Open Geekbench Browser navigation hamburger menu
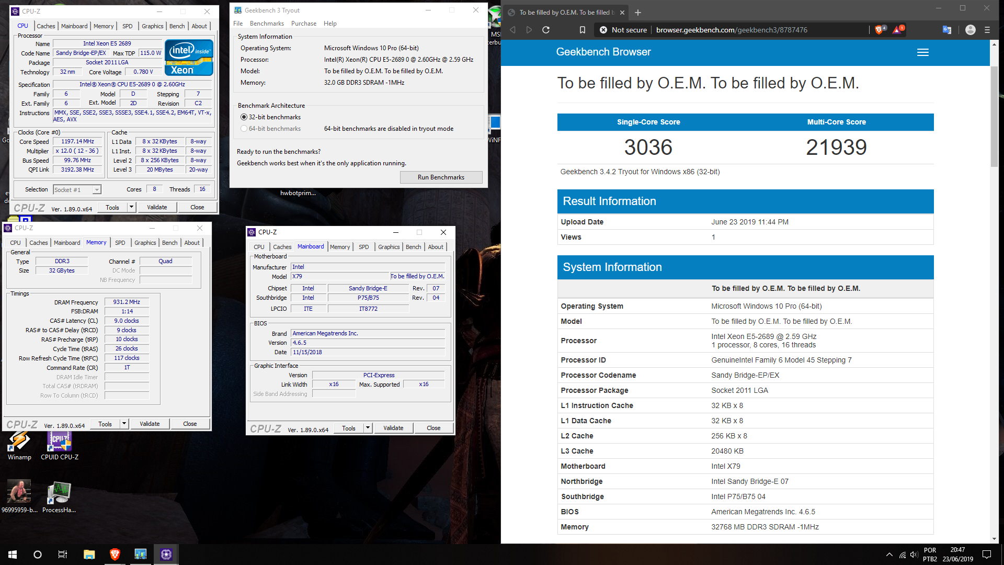 click(923, 52)
